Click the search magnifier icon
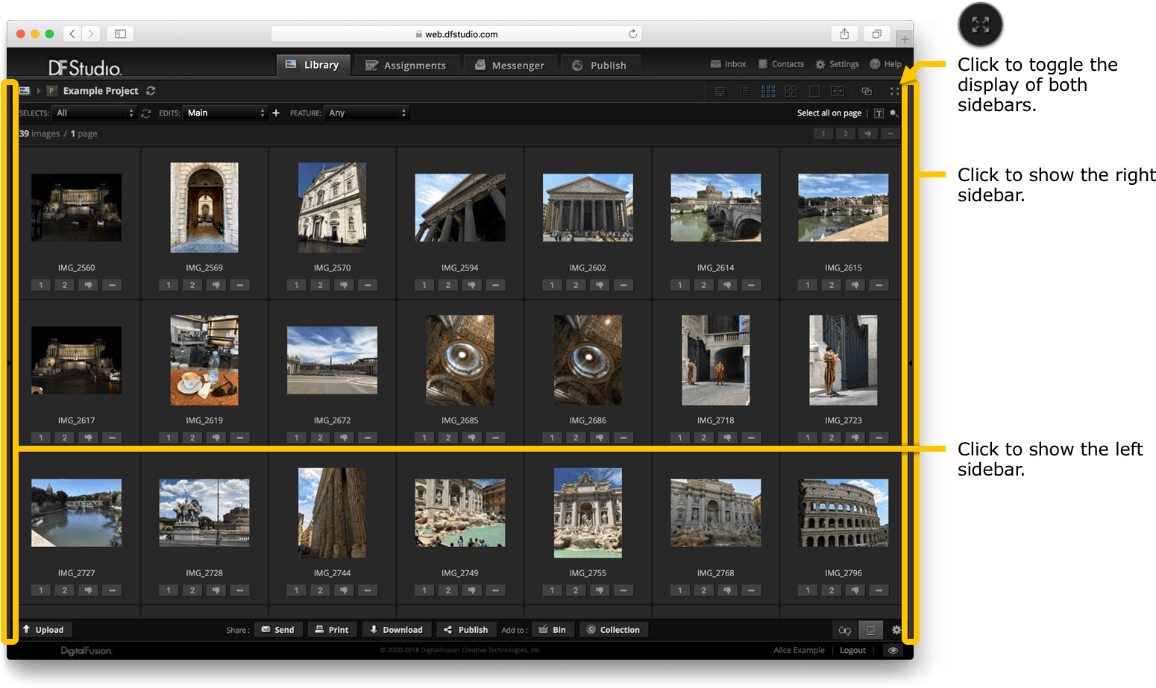 click(x=893, y=113)
